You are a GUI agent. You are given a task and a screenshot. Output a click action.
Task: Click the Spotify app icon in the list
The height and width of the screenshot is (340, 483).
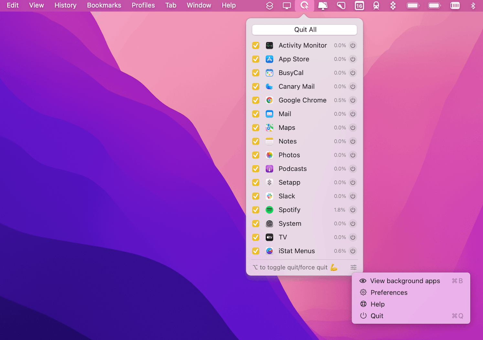coord(269,210)
